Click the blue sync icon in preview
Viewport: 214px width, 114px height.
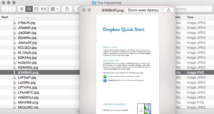tap(105, 80)
